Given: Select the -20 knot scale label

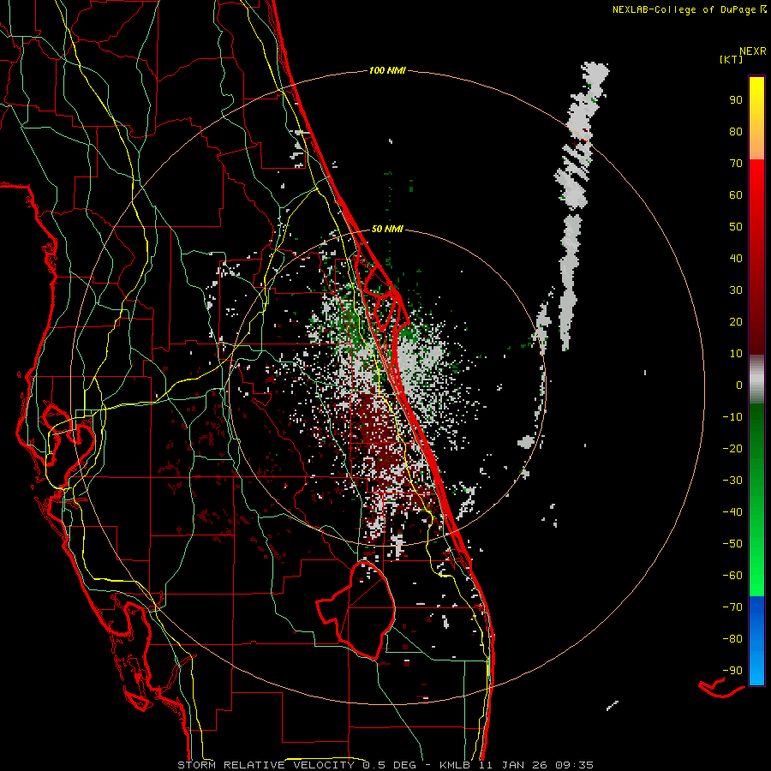Looking at the screenshot, I should click(732, 449).
